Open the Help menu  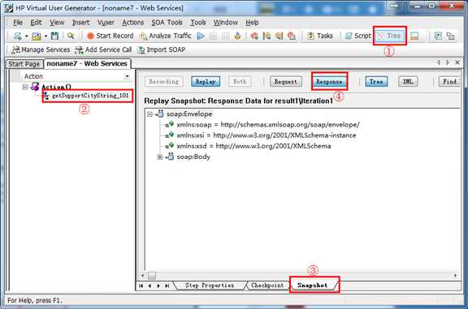tap(252, 23)
